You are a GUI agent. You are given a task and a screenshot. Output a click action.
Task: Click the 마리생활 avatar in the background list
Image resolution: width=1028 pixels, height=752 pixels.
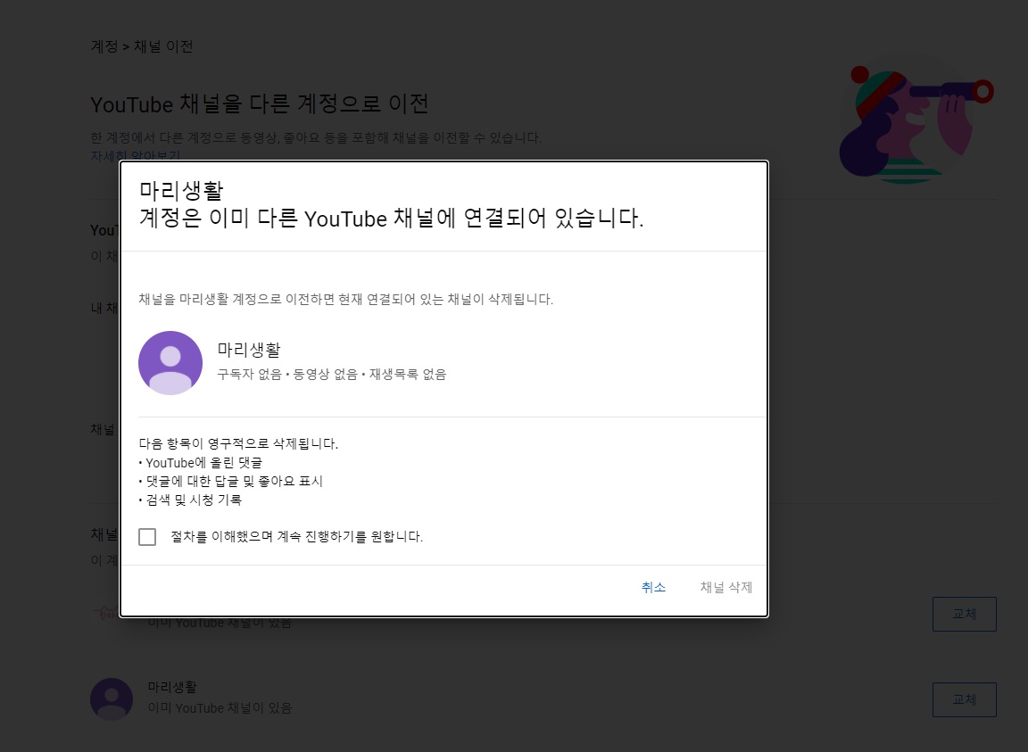click(112, 698)
